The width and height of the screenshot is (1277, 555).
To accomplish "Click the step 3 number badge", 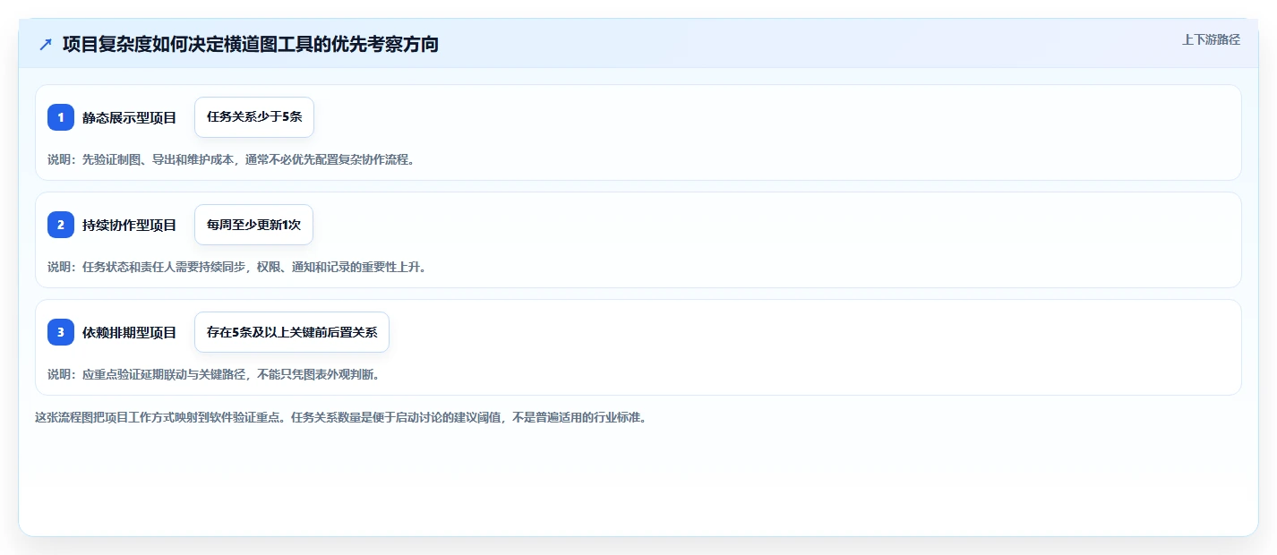I will [x=61, y=332].
